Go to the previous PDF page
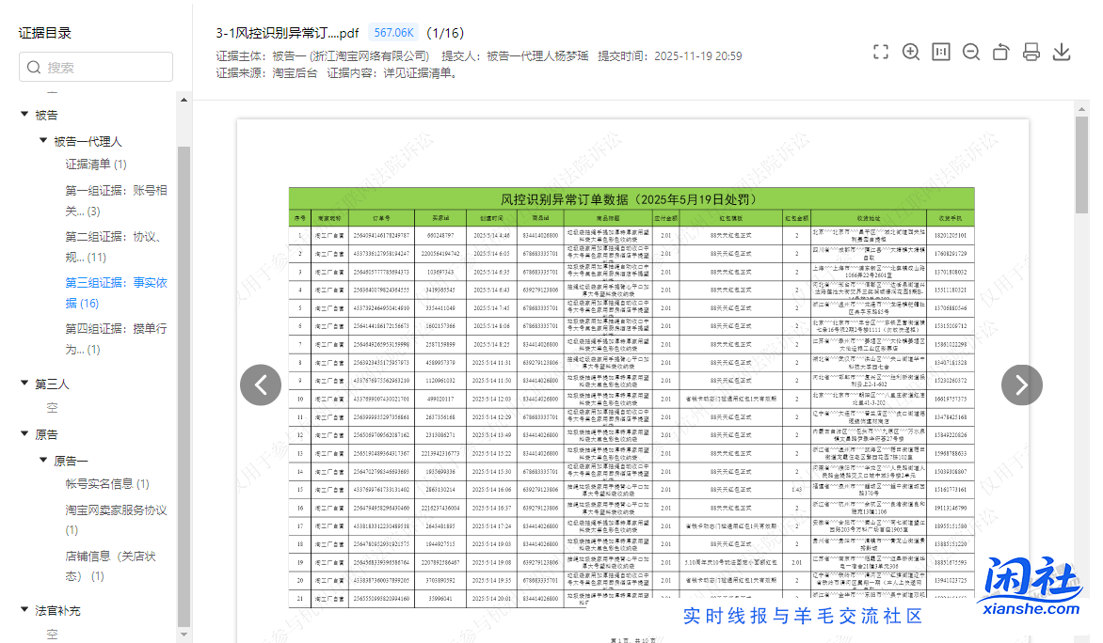Screen dimensions: 1103x643 coord(261,384)
